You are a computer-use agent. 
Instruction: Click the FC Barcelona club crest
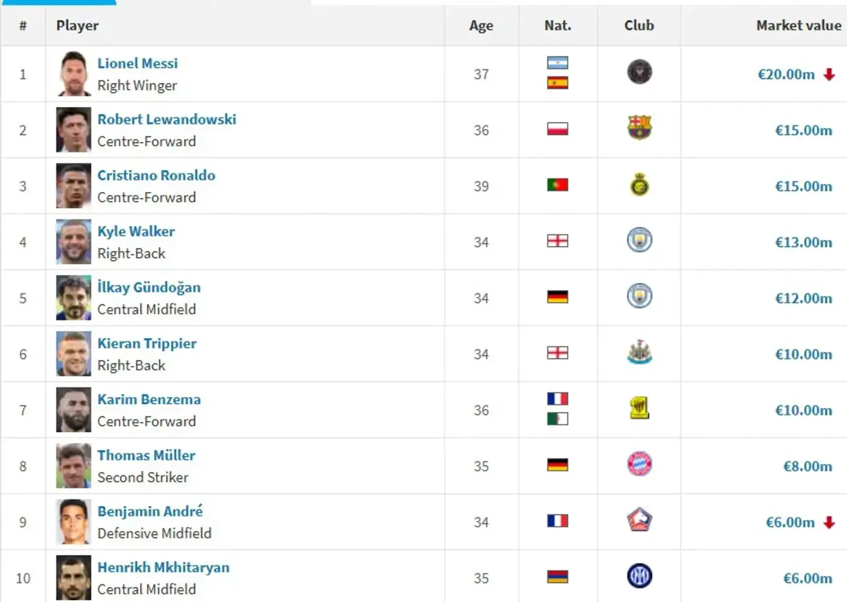639,128
